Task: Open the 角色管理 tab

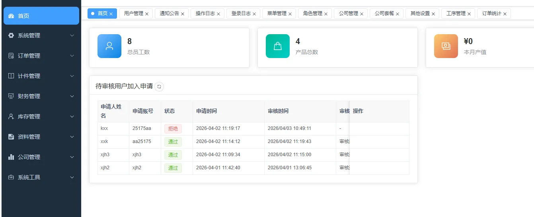Action: pyautogui.click(x=313, y=14)
